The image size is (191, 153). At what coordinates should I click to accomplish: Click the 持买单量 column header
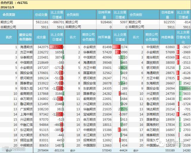tap(104, 37)
